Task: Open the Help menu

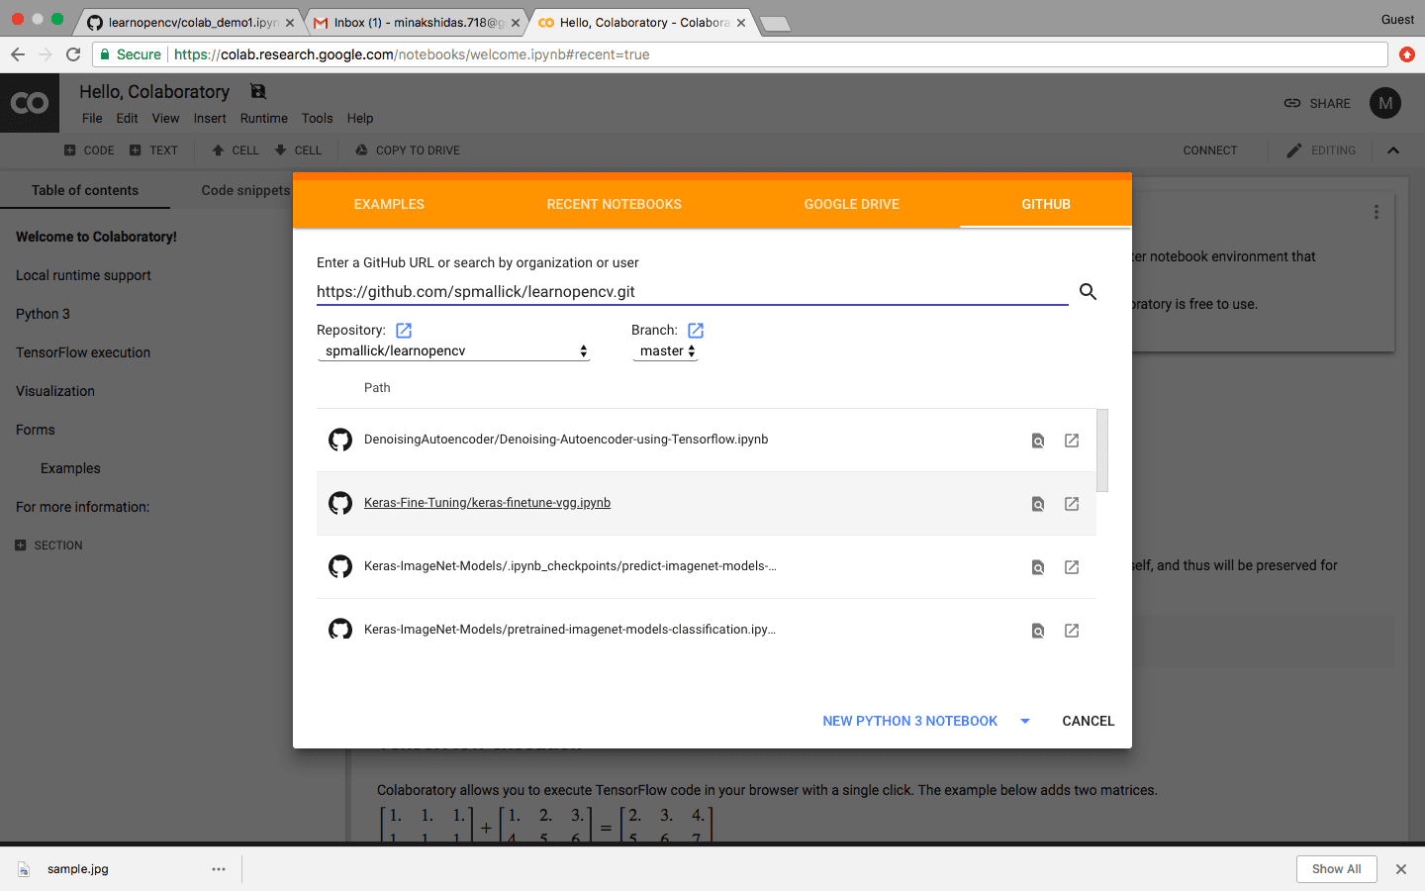Action: pyautogui.click(x=360, y=118)
